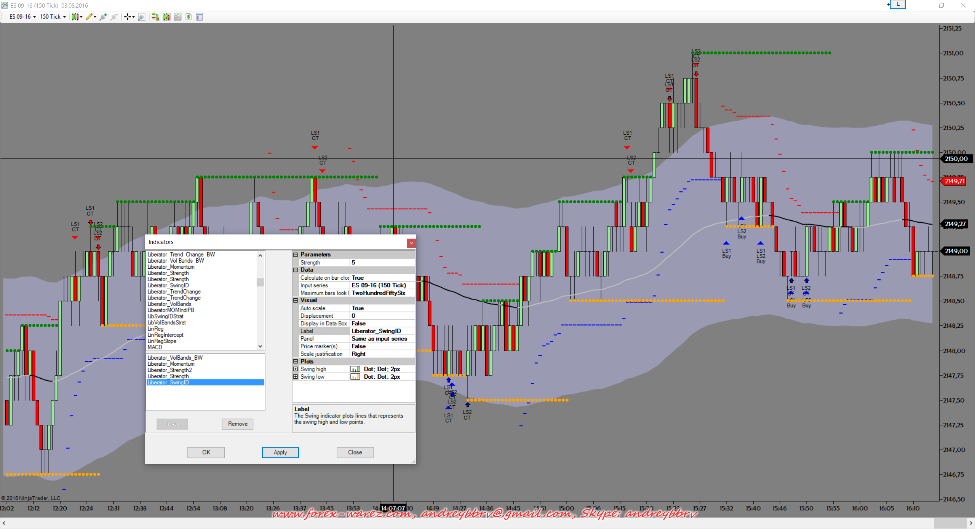
Task: Open the Chart Trader icon
Action: 155,17
